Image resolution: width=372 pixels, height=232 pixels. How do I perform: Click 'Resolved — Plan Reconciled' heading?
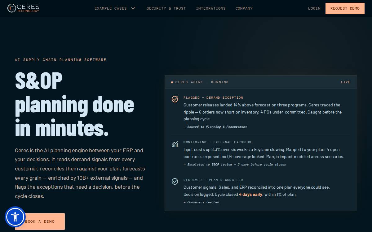tap(213, 180)
